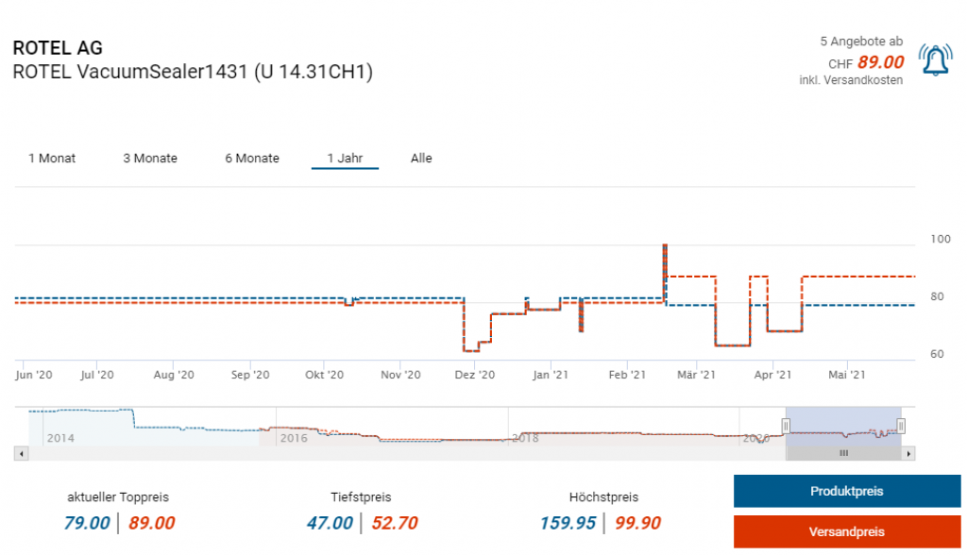Click the right range handle of navigator
Screen dimensions: 967x555
901,426
